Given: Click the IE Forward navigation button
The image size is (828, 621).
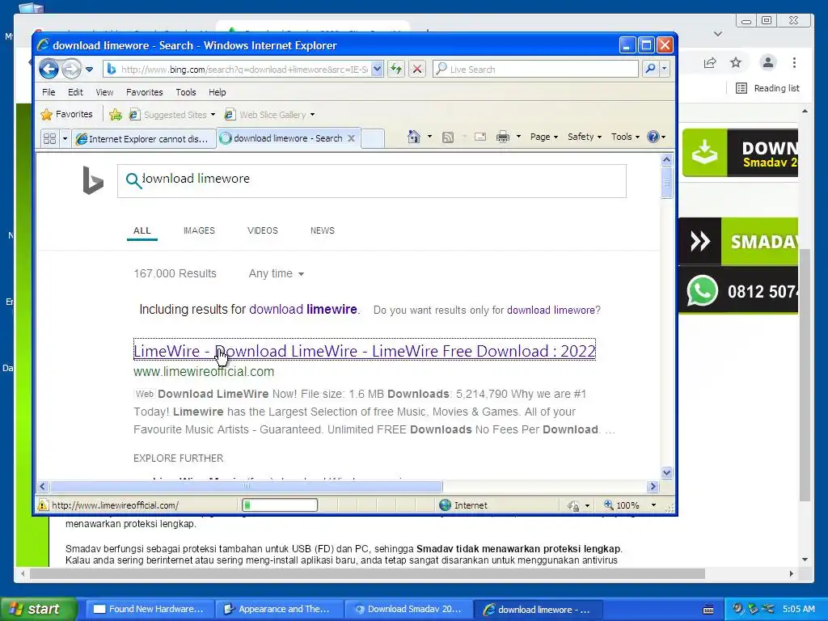Looking at the screenshot, I should click(x=71, y=69).
